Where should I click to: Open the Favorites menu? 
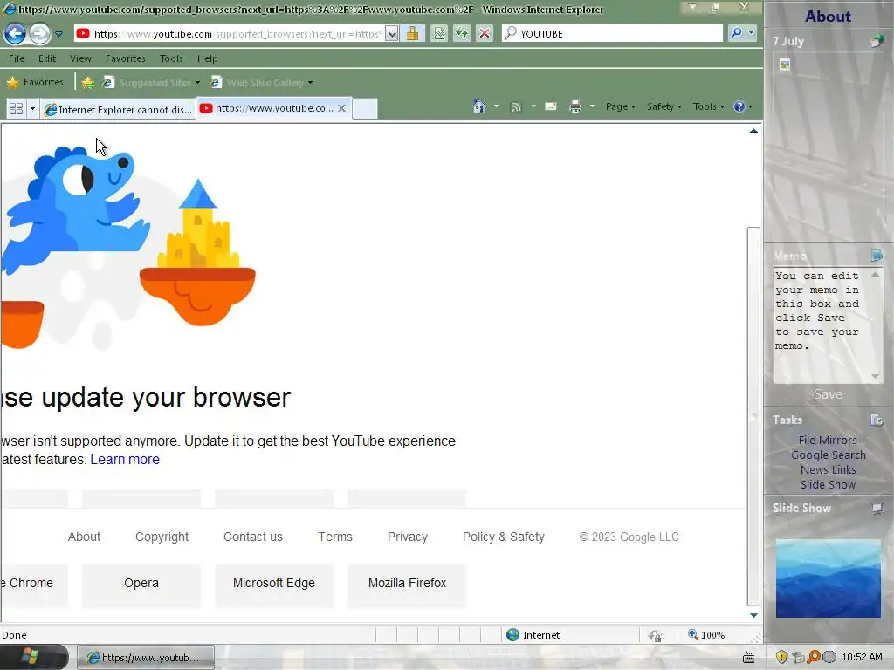pyautogui.click(x=126, y=58)
